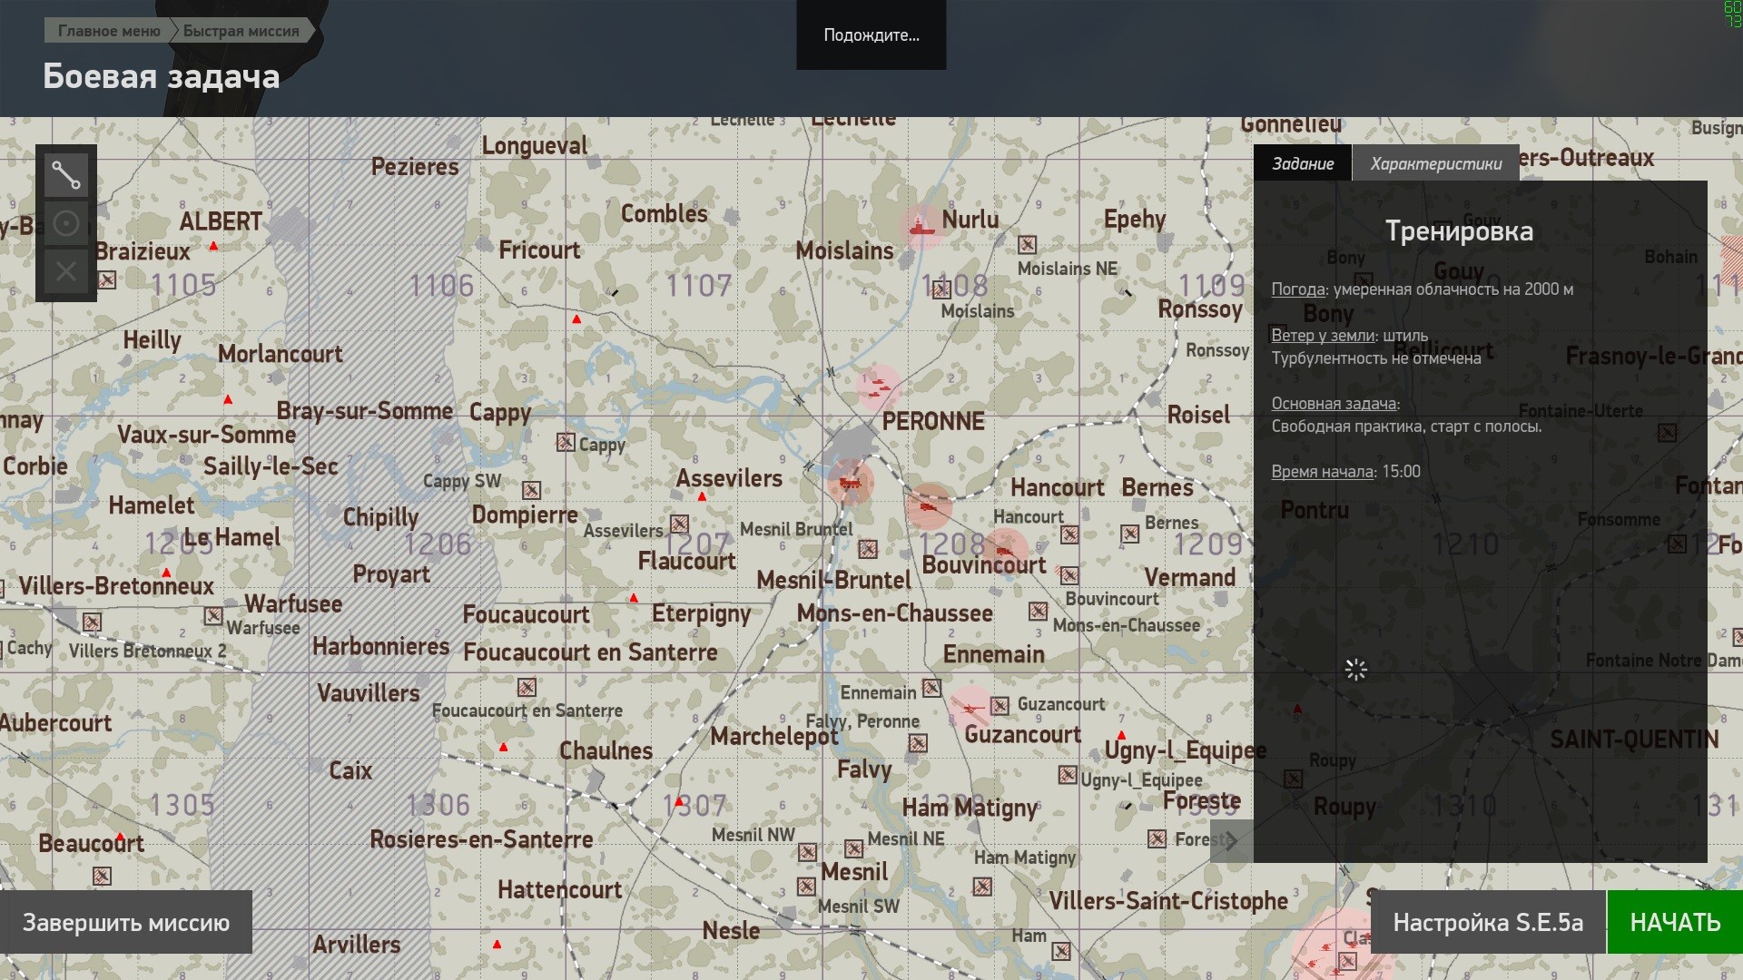
Task: Click the PERONNE town label
Action: pyautogui.click(x=933, y=421)
